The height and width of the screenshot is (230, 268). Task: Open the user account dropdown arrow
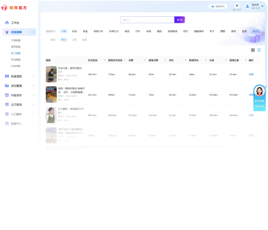(x=262, y=6)
